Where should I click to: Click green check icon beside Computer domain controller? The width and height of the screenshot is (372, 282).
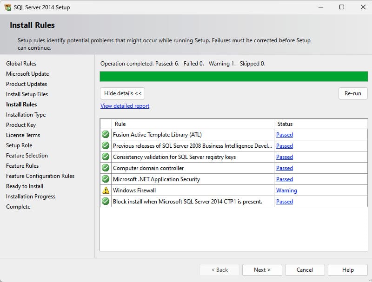click(106, 168)
